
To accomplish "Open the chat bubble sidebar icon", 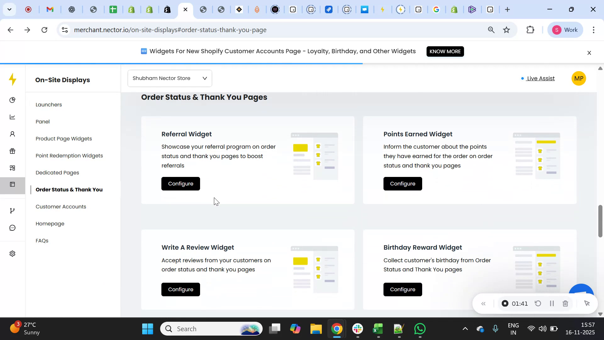I will click(12, 228).
